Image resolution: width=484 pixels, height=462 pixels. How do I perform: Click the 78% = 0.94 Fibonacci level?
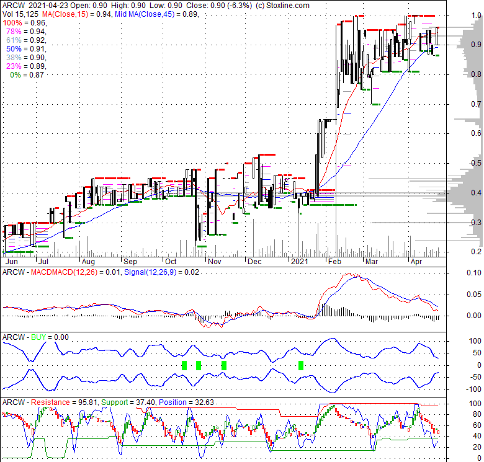pyautogui.click(x=26, y=32)
